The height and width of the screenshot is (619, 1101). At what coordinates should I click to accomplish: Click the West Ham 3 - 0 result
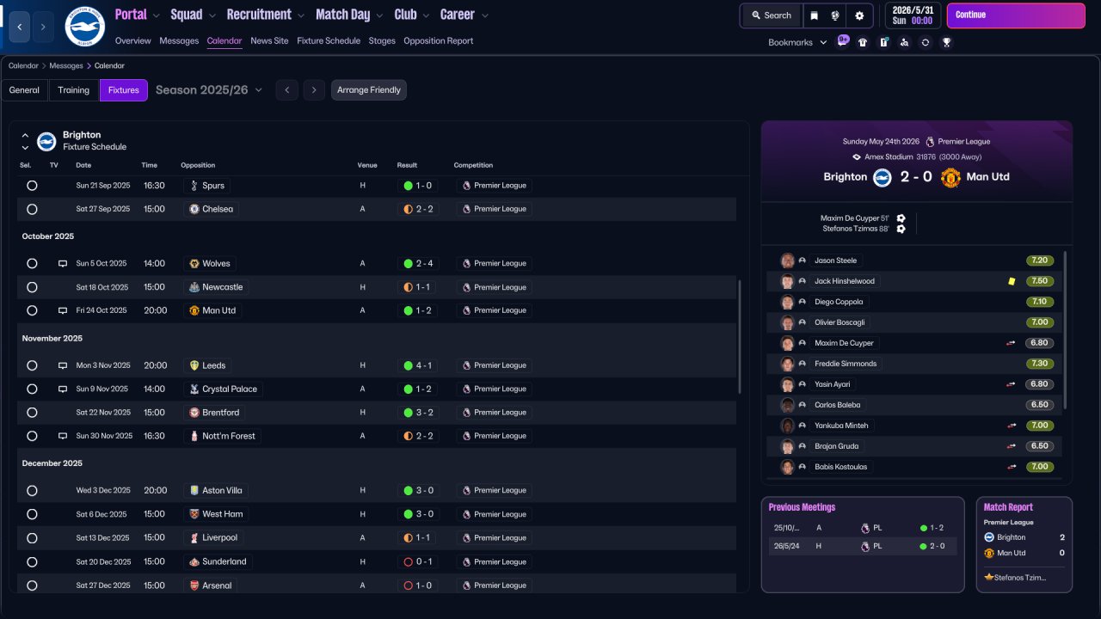click(418, 515)
